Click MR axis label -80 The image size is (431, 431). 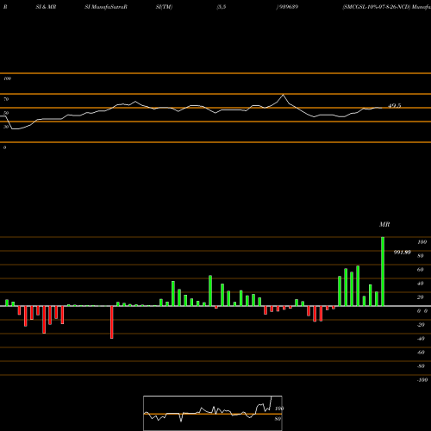point(421,366)
